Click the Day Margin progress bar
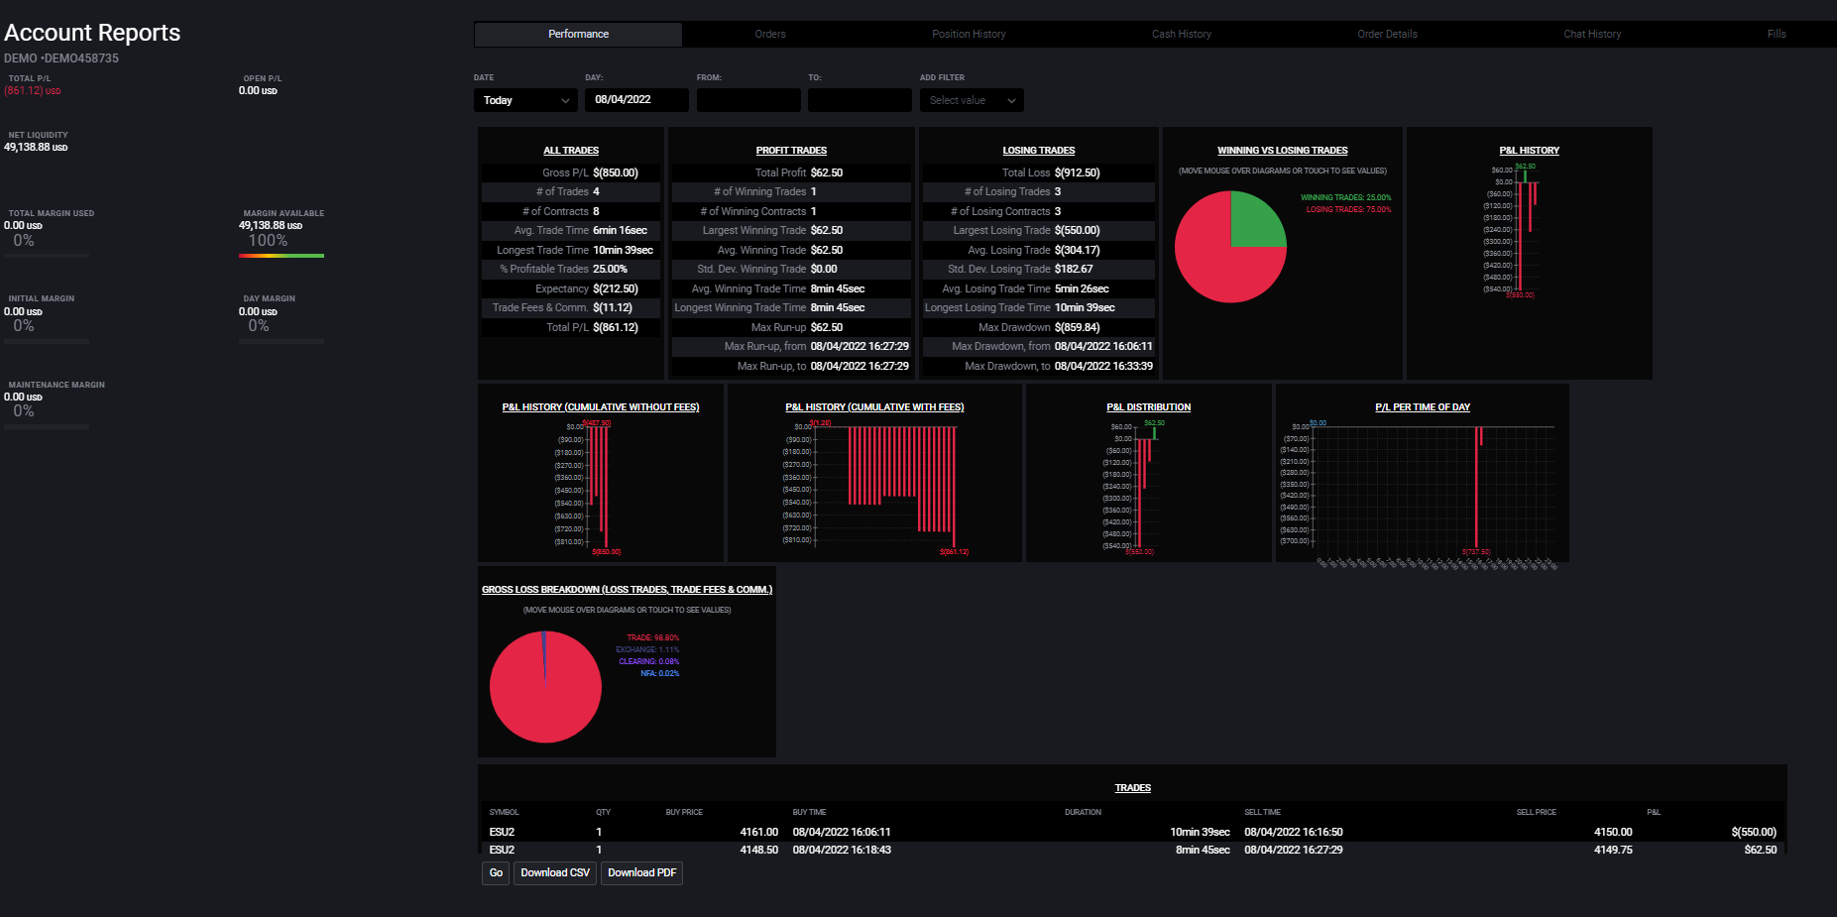 pos(282,342)
